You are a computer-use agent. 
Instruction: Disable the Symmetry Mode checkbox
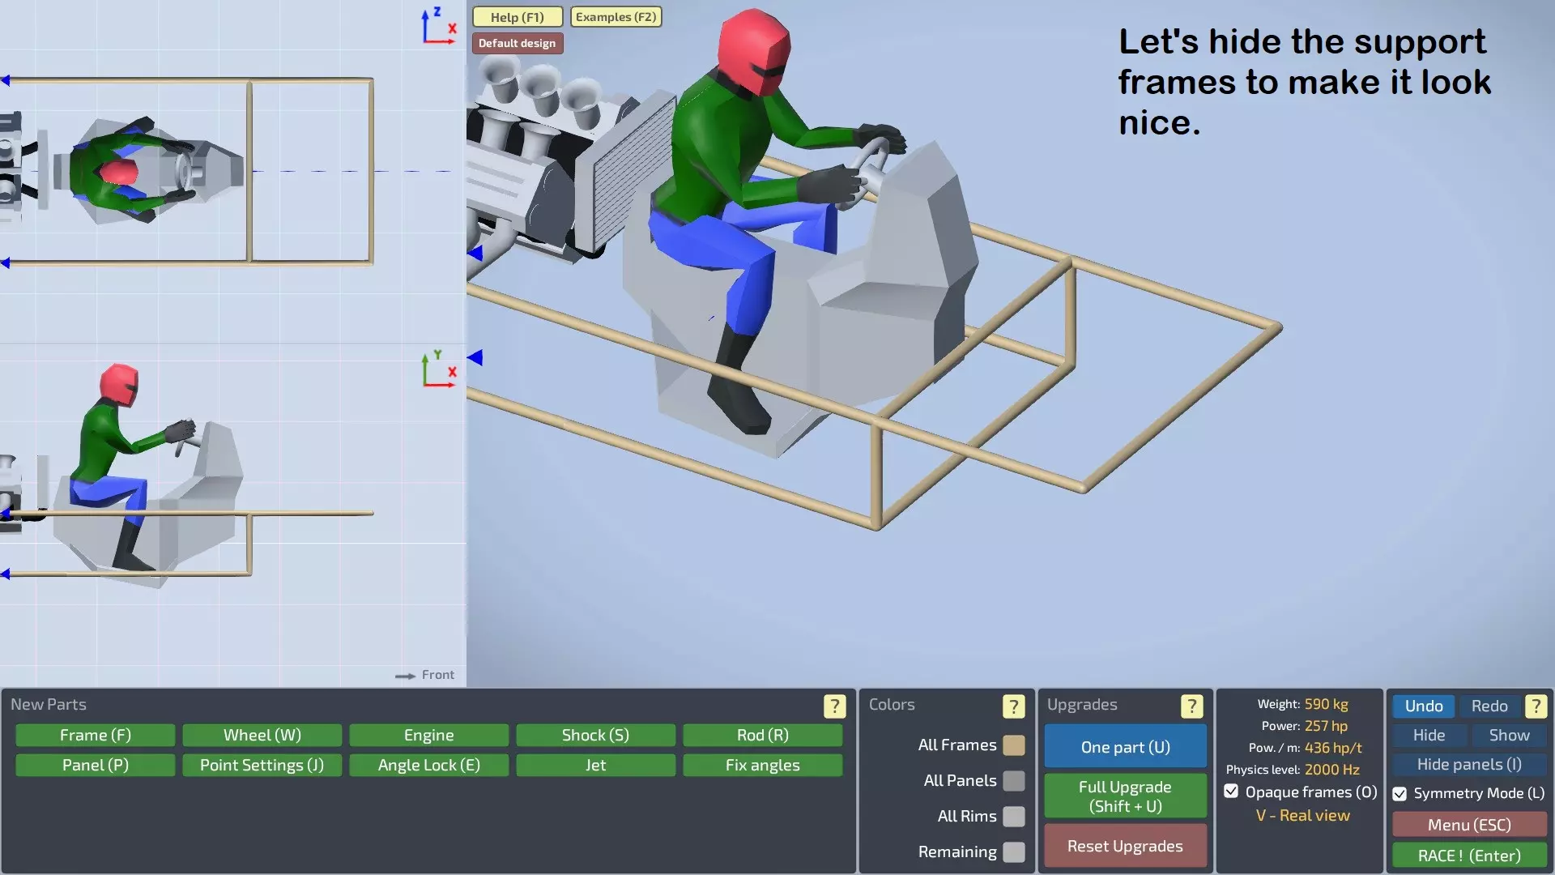tap(1399, 793)
